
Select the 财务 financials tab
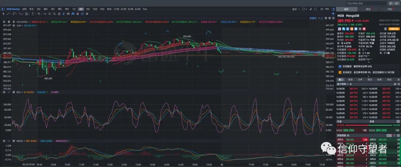tap(379, 79)
